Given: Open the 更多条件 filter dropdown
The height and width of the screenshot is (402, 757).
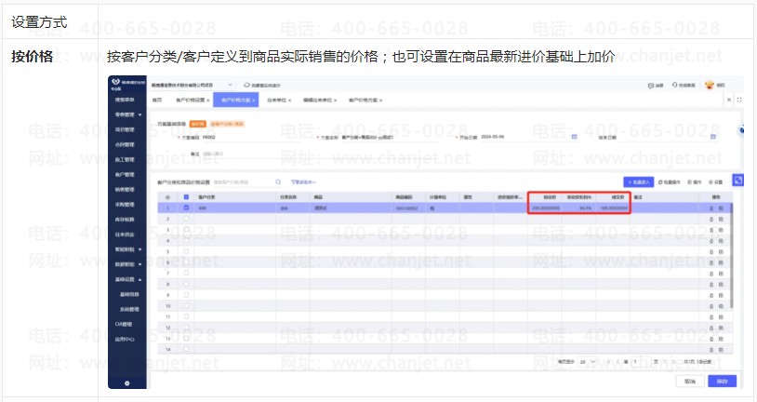Looking at the screenshot, I should coord(303,182).
